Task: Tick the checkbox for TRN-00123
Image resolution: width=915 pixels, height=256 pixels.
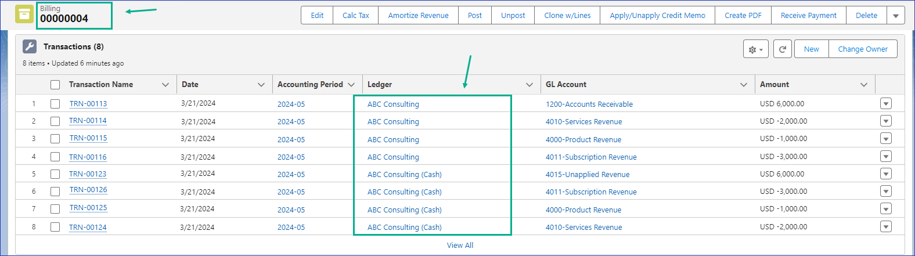Action: (55, 174)
